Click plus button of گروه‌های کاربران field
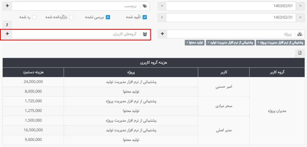The height and width of the screenshot is (147, 307). click(7, 34)
